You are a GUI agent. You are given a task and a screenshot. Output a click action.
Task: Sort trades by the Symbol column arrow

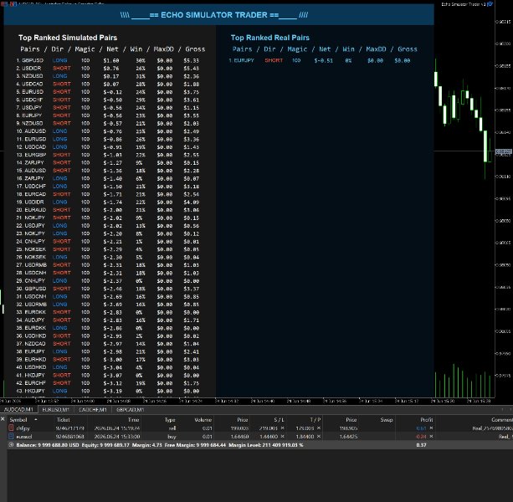[36, 419]
